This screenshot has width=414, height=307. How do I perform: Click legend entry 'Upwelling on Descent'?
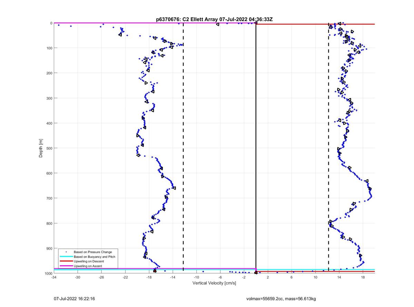click(89, 261)
